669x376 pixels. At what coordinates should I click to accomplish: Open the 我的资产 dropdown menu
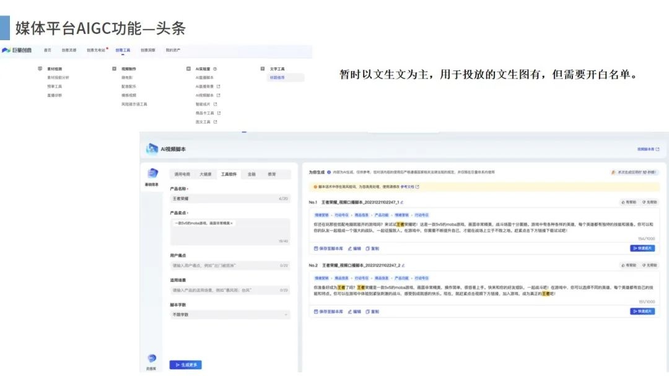[x=172, y=51]
